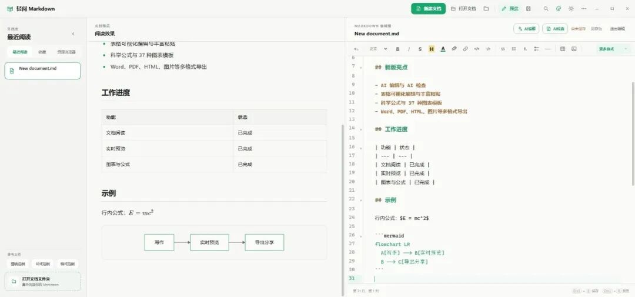
Task: Switch to the third sidebar tab
Action: (x=66, y=52)
